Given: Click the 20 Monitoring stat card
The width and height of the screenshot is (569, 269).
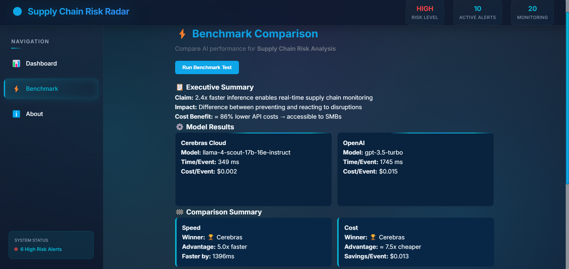Looking at the screenshot, I should [x=532, y=12].
